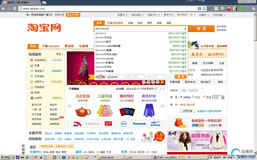The width and height of the screenshot is (257, 160).
Task: Click the ERKE brand logo
Action: click(155, 124)
